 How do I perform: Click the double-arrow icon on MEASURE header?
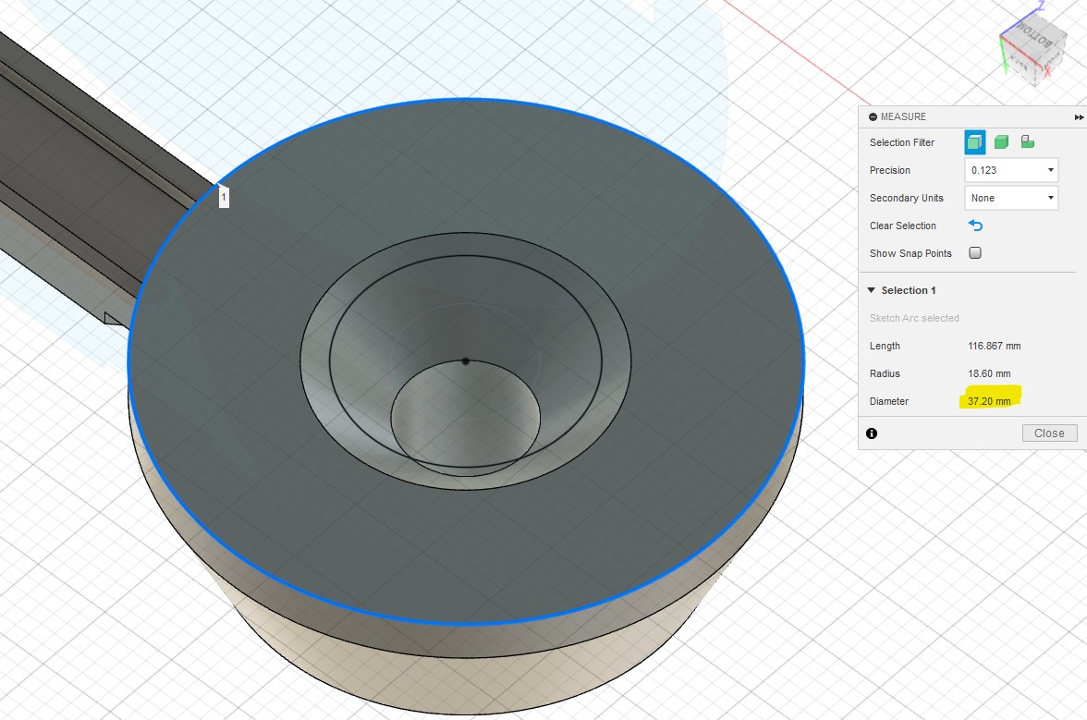pyautogui.click(x=1079, y=117)
